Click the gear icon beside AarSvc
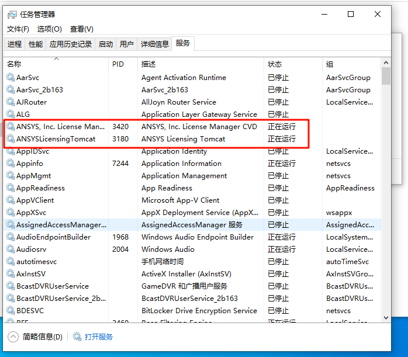Image resolution: width=408 pixels, height=357 pixels. 11,77
